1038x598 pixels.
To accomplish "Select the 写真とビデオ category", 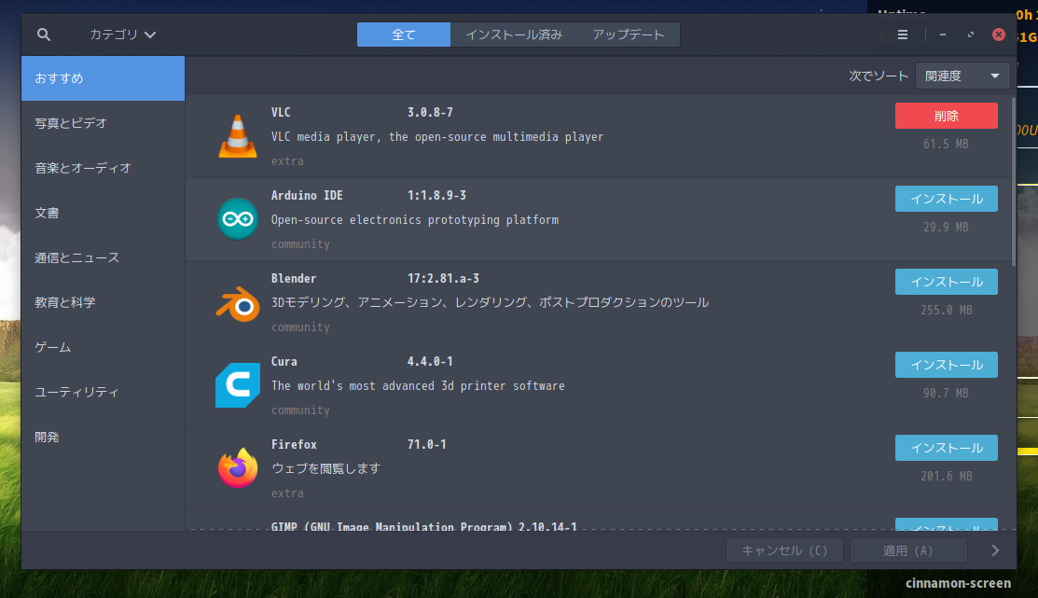I will [103, 123].
